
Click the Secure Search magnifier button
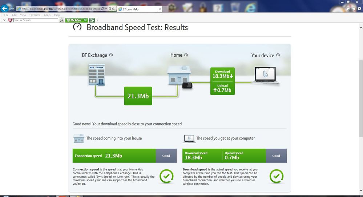(x=61, y=20)
